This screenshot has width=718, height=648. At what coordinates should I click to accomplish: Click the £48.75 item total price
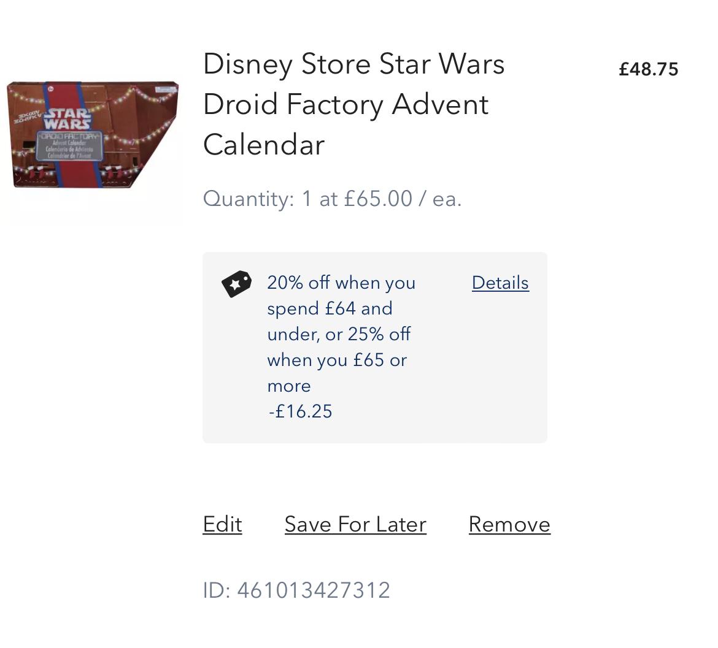point(648,69)
